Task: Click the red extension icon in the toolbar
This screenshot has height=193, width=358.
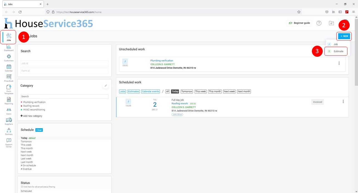Action: [x=347, y=12]
